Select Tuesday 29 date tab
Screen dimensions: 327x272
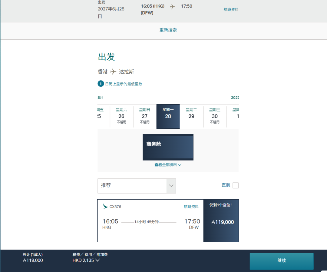tap(191, 116)
